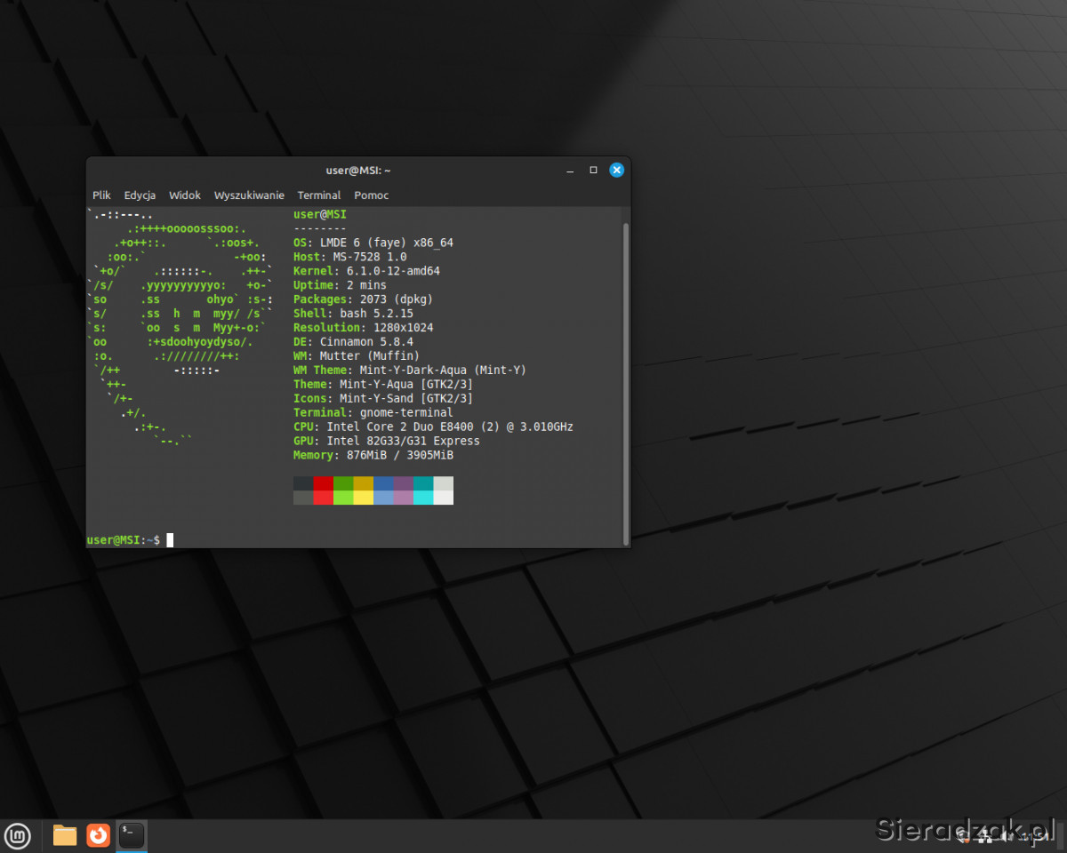Click the 'Theme: Mint-Y-Aqua [GTK2/3]' line
This screenshot has width=1067, height=853.
(383, 385)
